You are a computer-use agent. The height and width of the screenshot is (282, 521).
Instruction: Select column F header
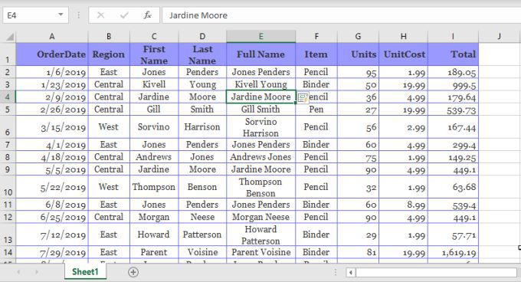(316, 36)
